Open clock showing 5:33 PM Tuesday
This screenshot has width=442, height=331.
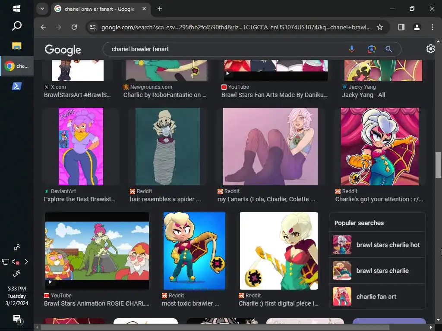[17, 296]
